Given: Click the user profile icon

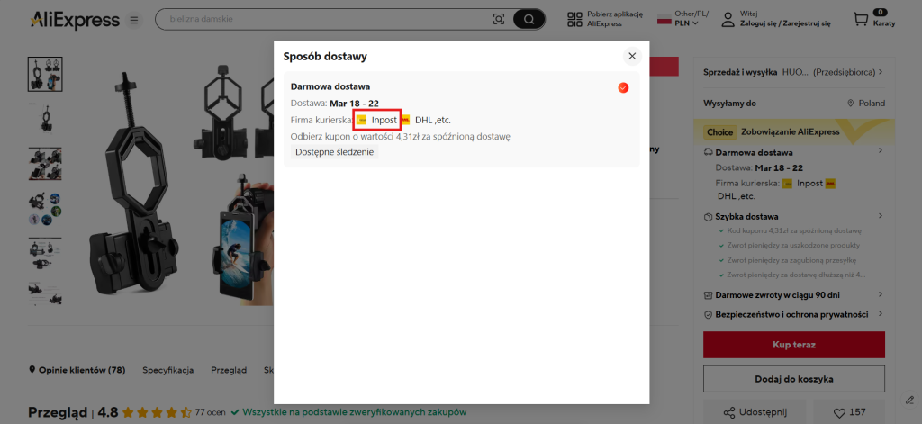Looking at the screenshot, I should click(728, 20).
